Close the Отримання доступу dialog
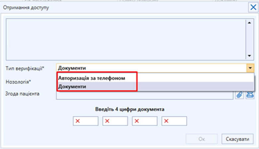This screenshot has height=149, width=259. (252, 8)
